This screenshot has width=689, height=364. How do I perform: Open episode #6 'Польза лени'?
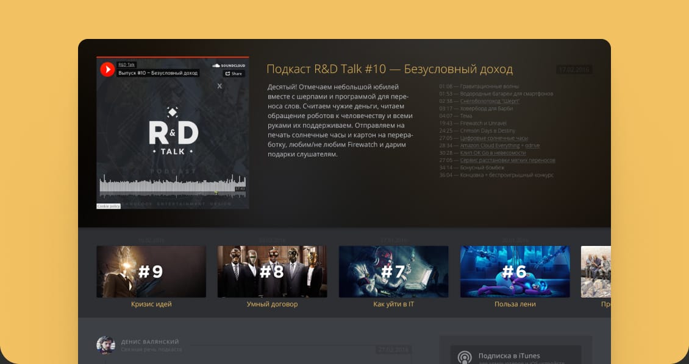point(515,271)
